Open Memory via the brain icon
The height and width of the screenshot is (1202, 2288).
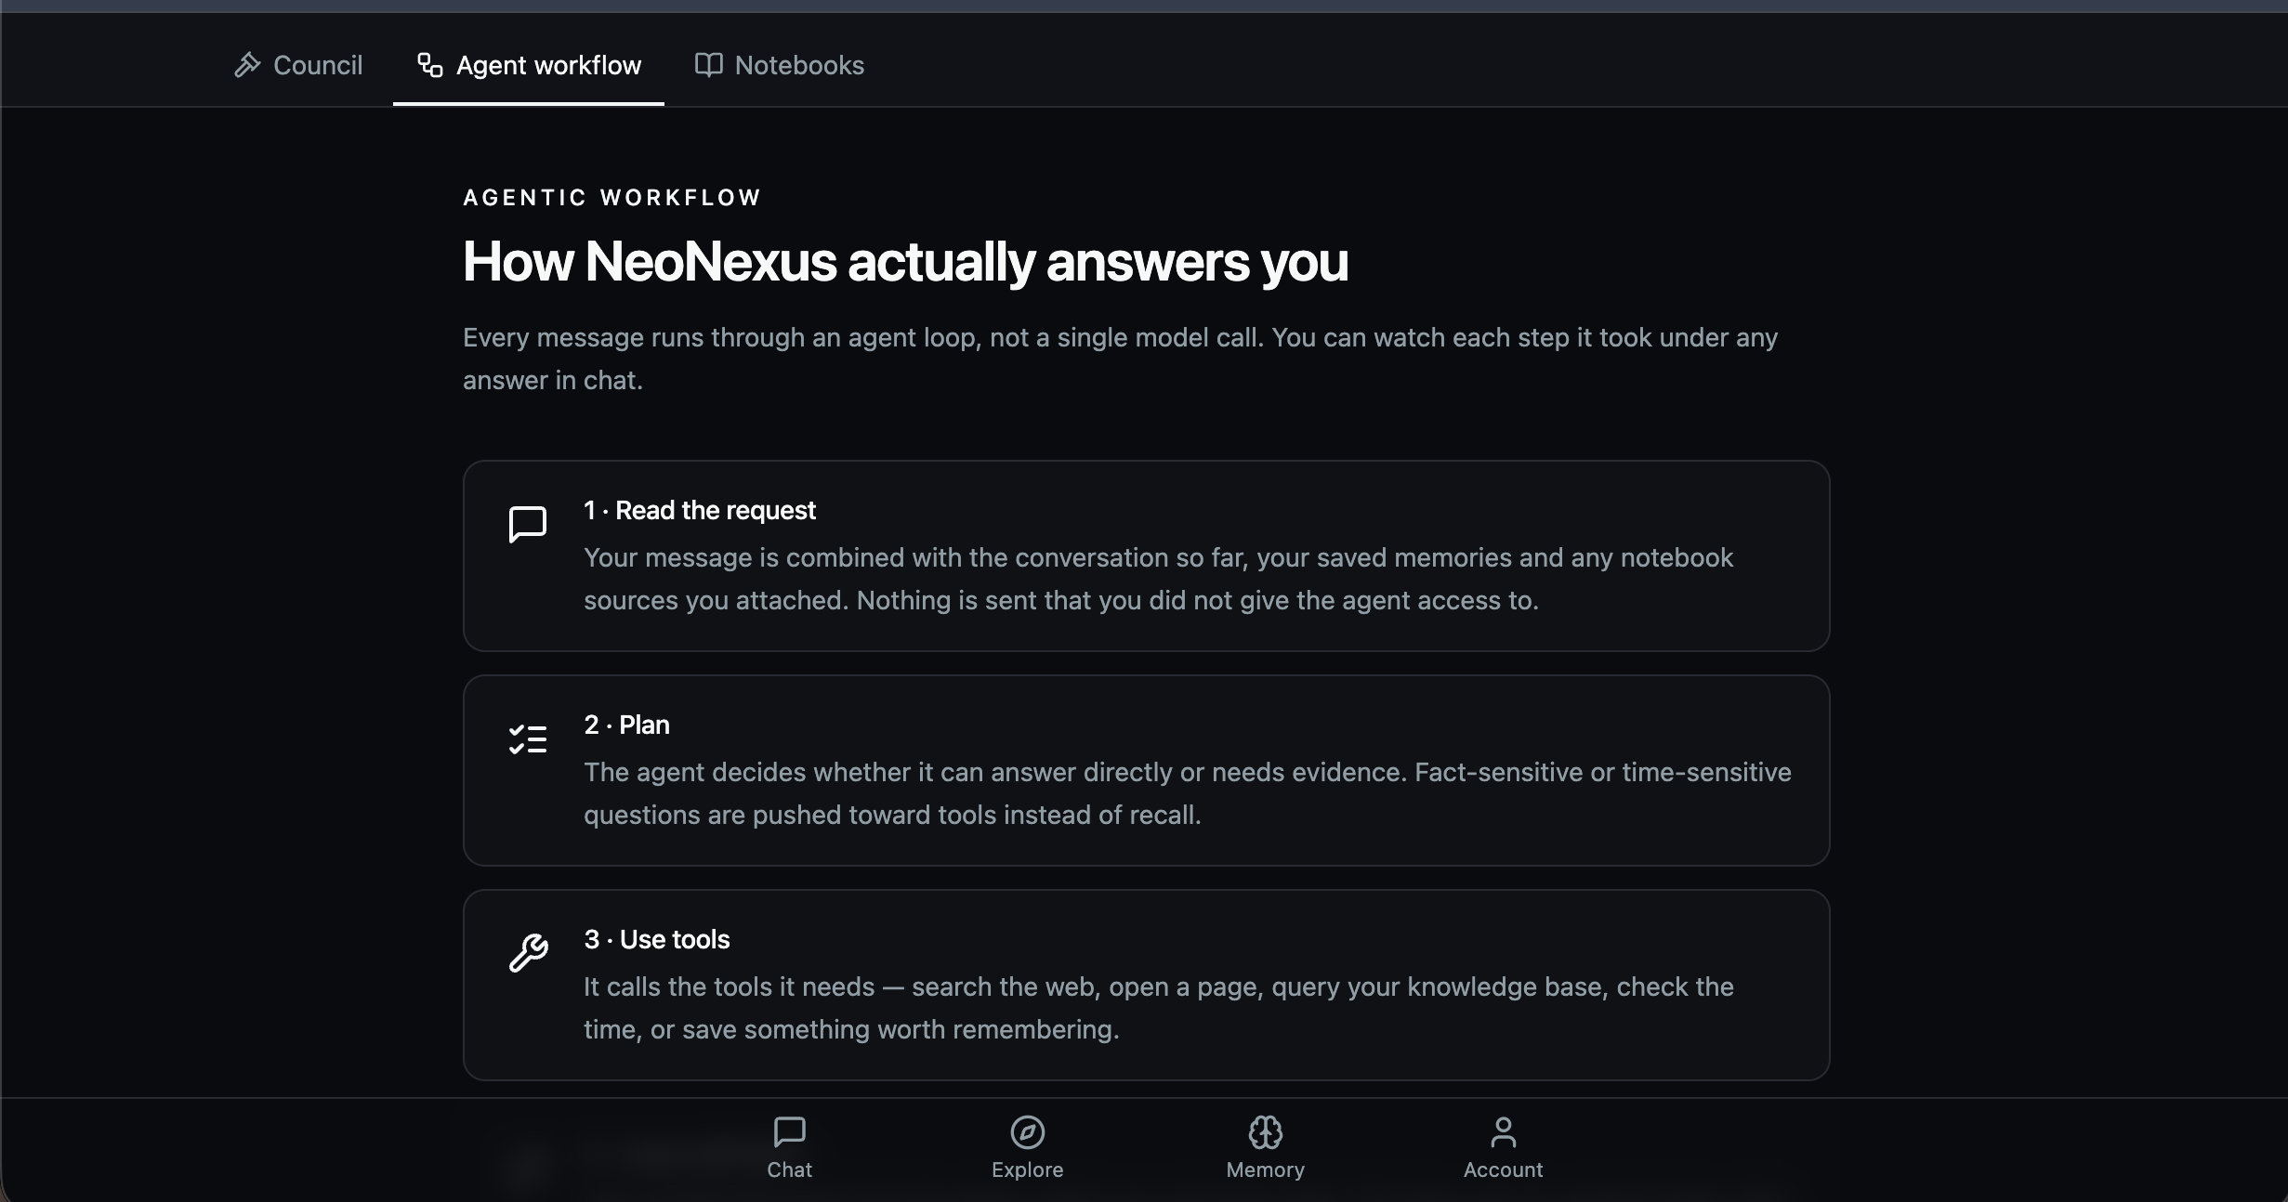(x=1265, y=1131)
